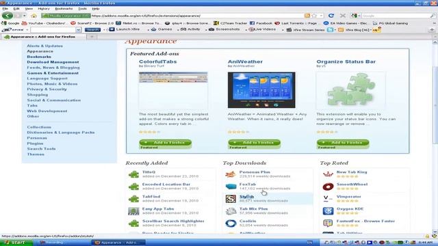Click the RSS feed icon in address bar
The width and height of the screenshot is (438, 246).
307,16
